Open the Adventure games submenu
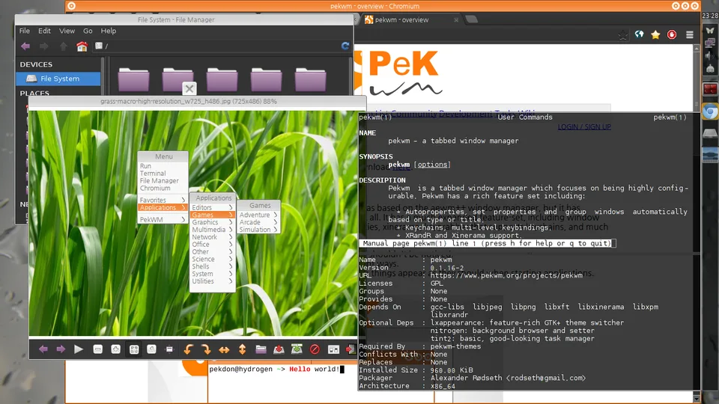Screen dimensions: 719x404 coord(258,215)
